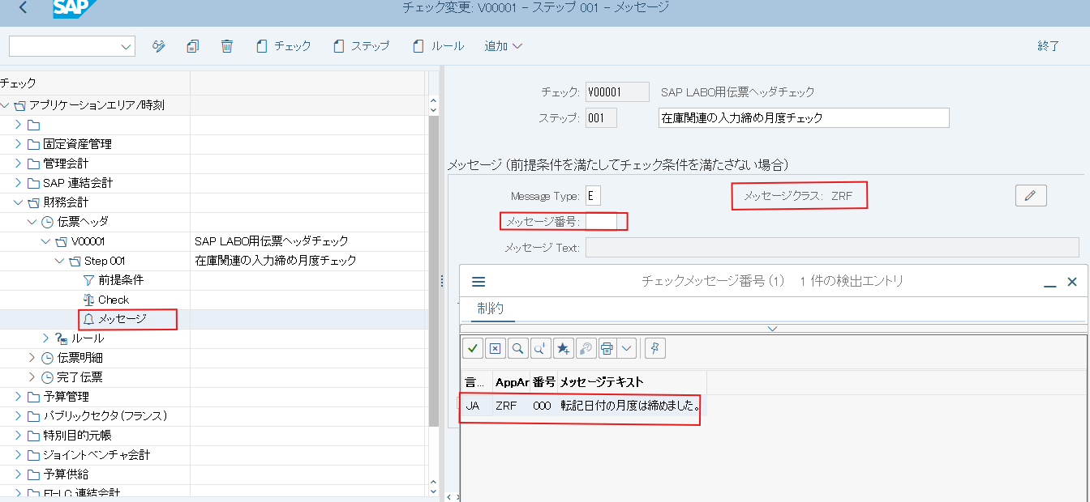
Task: Open the popup hamburger menu
Action: coord(478,282)
